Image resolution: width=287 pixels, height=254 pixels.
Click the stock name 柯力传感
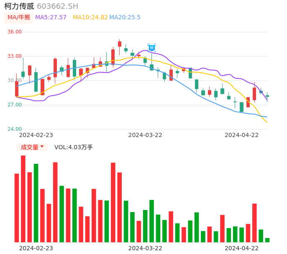pos(19,6)
